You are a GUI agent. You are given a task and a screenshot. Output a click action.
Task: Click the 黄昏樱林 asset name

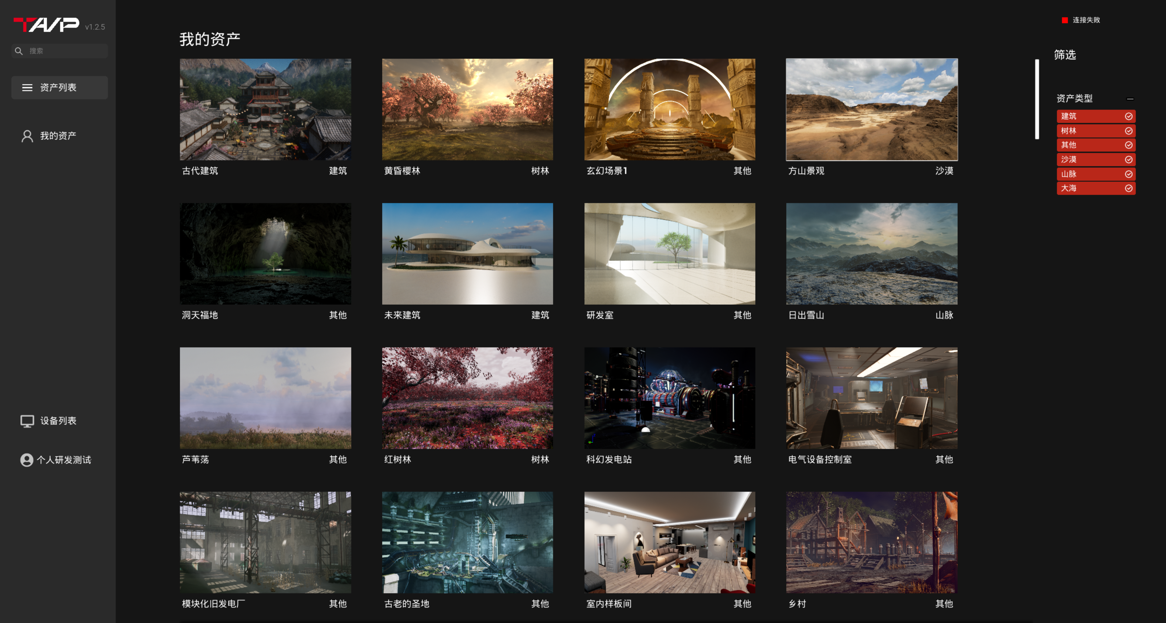[402, 171]
